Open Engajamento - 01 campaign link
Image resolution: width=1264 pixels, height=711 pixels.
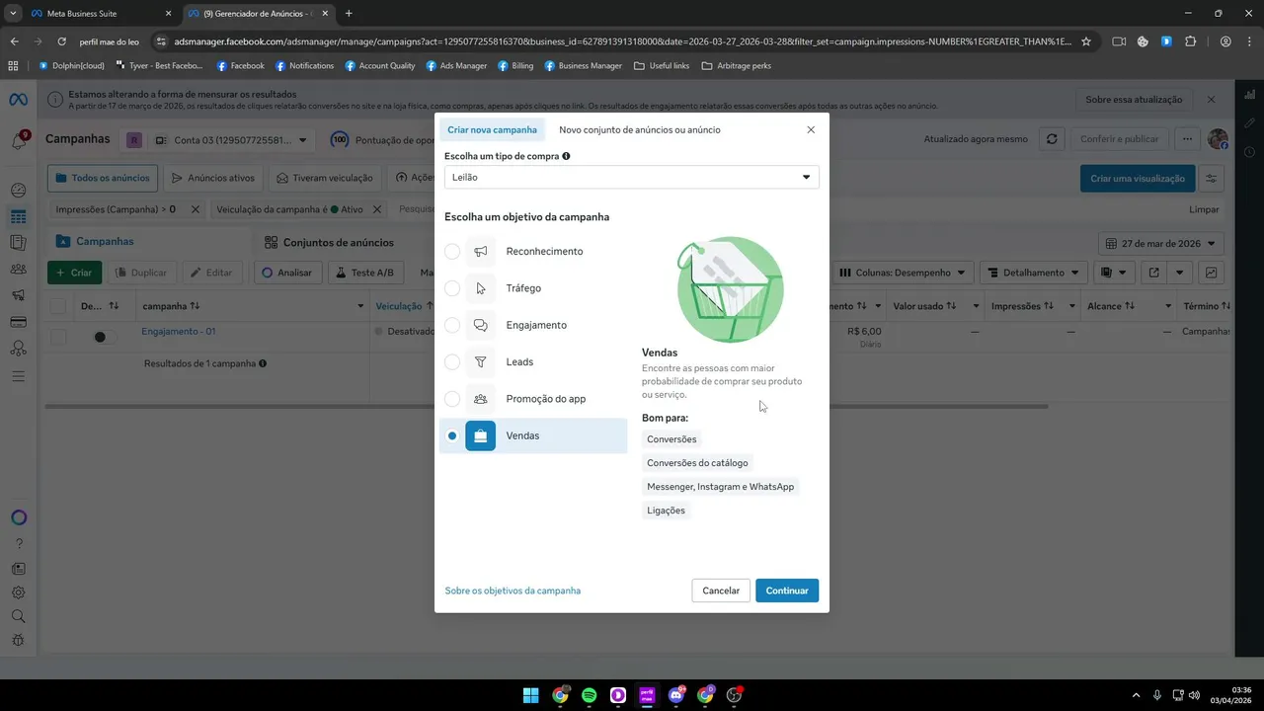179,332
